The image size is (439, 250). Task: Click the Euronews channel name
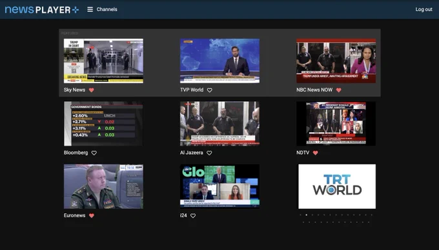click(x=74, y=215)
